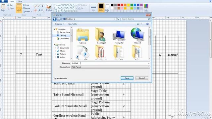This screenshot has width=212, height=119.
Task: Pick purple color from palette
Action: coord(141,5)
